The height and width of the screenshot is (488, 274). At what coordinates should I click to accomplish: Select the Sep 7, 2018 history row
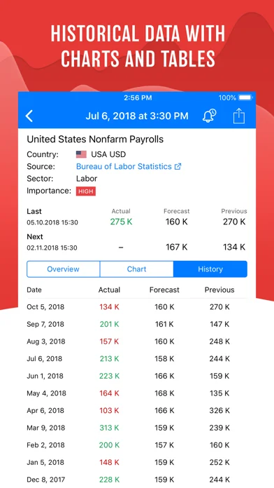click(x=137, y=325)
